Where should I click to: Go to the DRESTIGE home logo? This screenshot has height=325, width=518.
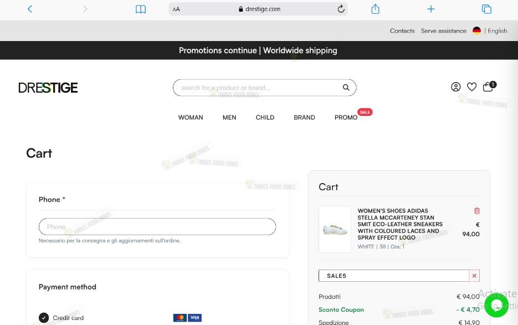pos(48,88)
